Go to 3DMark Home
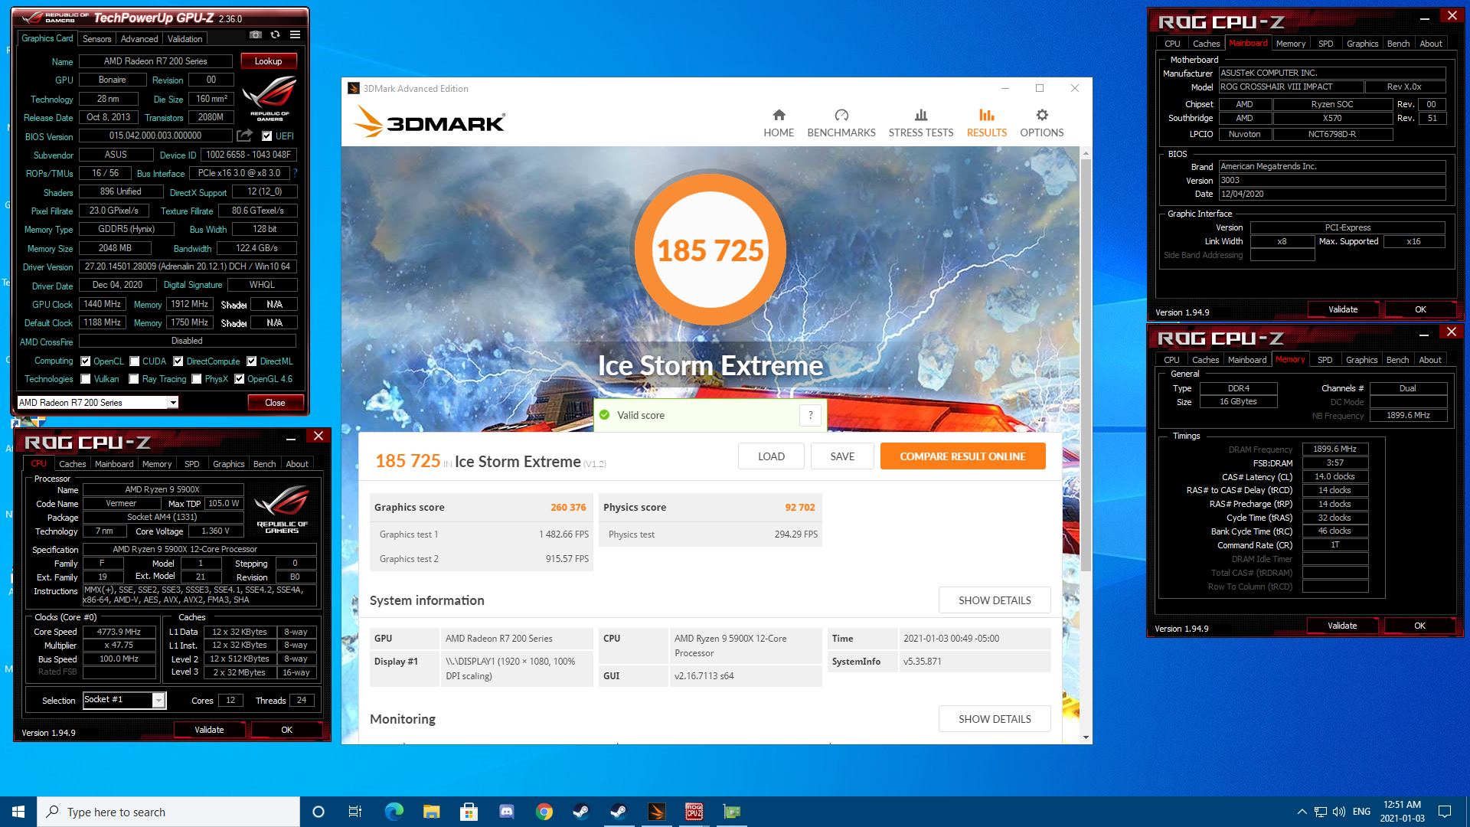Viewport: 1470px width, 827px height. (x=779, y=123)
